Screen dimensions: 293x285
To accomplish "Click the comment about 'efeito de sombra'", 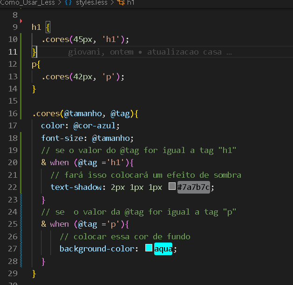I will point(146,175).
